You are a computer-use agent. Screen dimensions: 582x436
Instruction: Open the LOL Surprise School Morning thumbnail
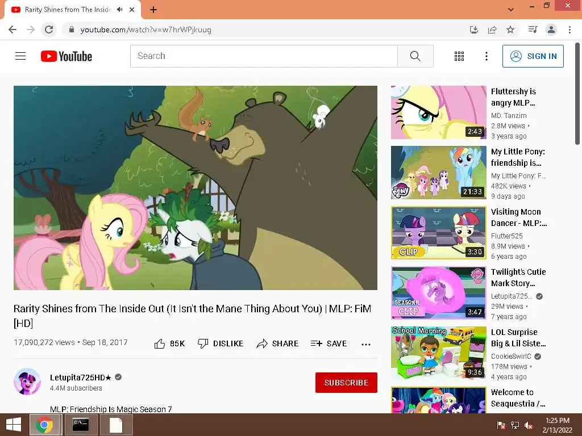pos(438,353)
